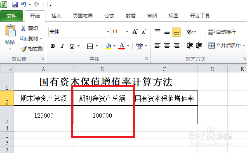Click the 复制 copy button

point(29,39)
